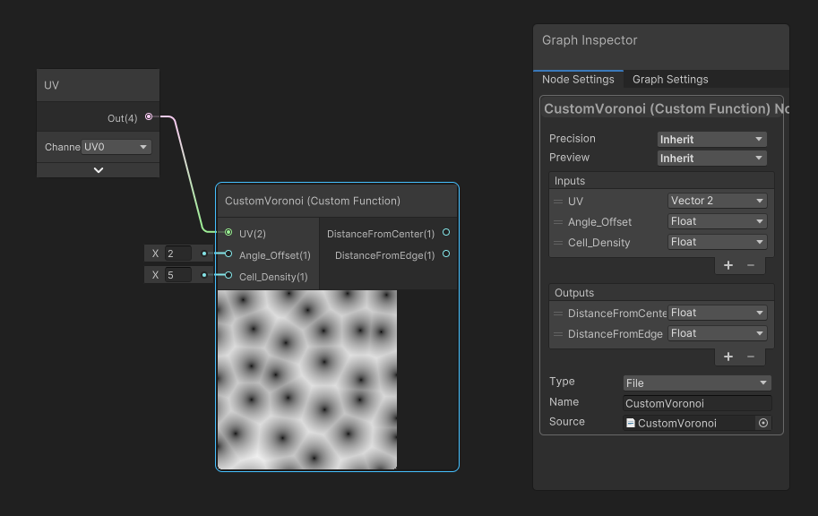The width and height of the screenshot is (818, 516).
Task: Click the Angle_Offset(1) input port
Action: (227, 255)
